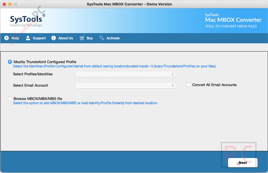Expand the Select Profiles/Identities dropdown
The height and width of the screenshot is (173, 268).
point(125,74)
